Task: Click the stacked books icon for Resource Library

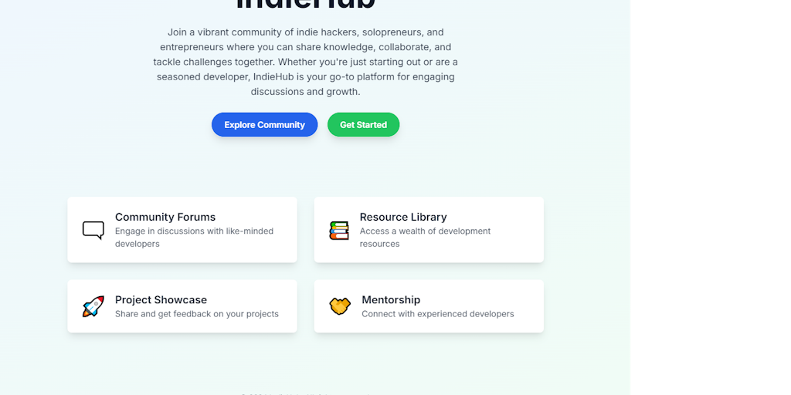Action: (339, 230)
